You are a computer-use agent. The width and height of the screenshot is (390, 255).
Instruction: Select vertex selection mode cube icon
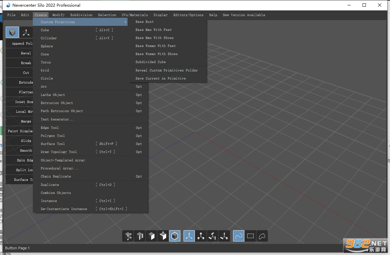click(x=128, y=236)
